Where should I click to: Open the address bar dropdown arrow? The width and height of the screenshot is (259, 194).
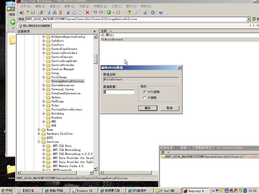click(248, 19)
